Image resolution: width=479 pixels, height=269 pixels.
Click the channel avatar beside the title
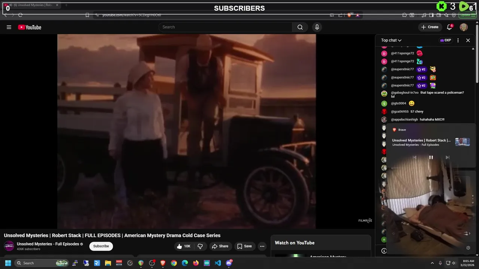[9, 246]
